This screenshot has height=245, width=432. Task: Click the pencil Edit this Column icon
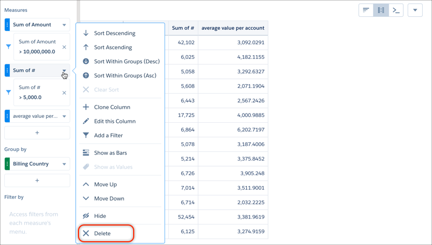[x=86, y=121]
